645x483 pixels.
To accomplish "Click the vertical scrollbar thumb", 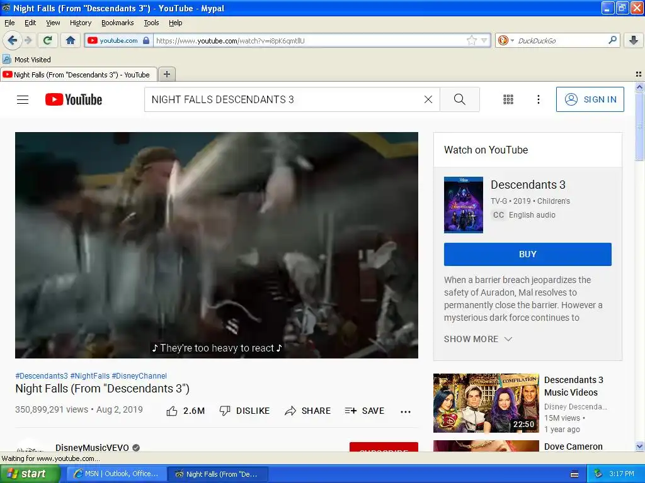I will pyautogui.click(x=639, y=126).
